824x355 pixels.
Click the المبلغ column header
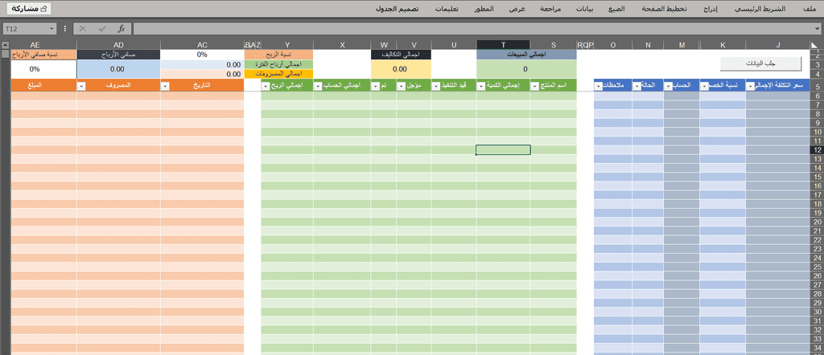click(x=43, y=86)
